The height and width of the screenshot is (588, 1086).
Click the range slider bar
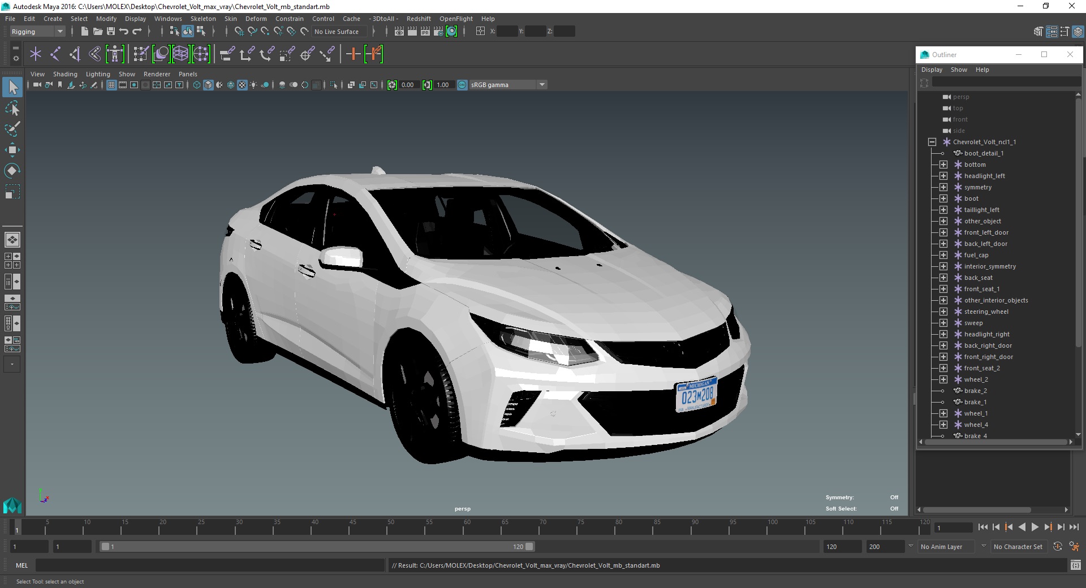(317, 547)
